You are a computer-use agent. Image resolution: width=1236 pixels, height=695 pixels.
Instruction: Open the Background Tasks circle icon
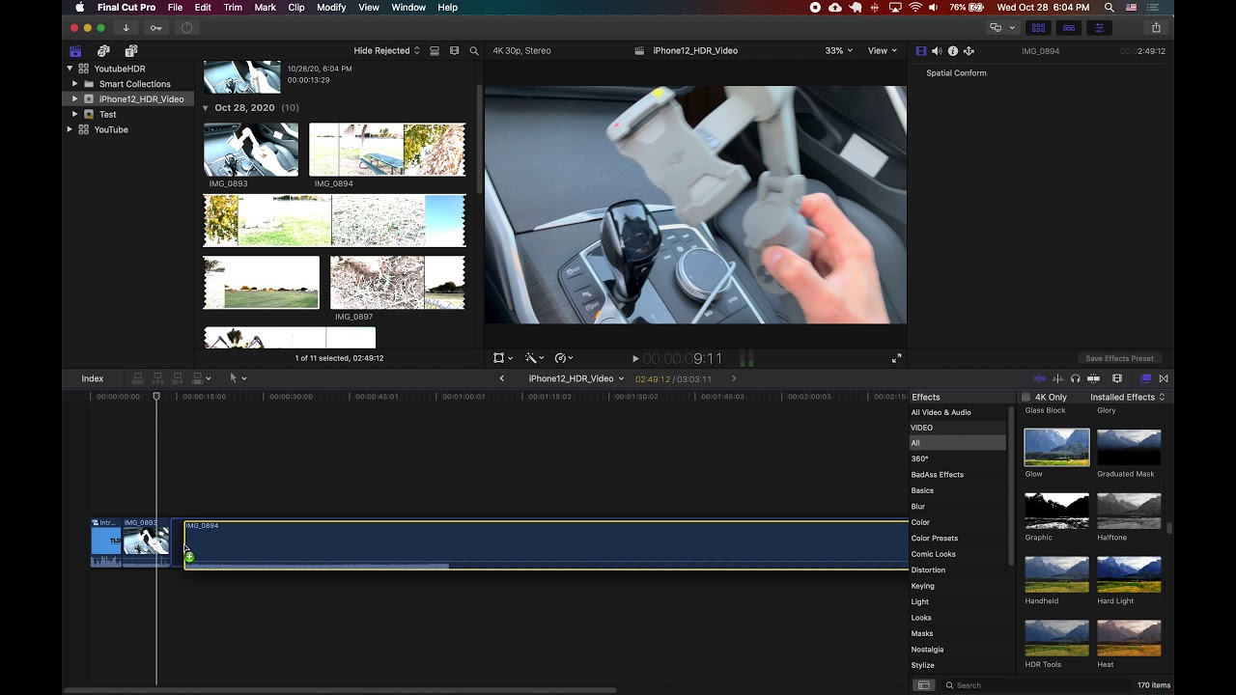(x=186, y=28)
